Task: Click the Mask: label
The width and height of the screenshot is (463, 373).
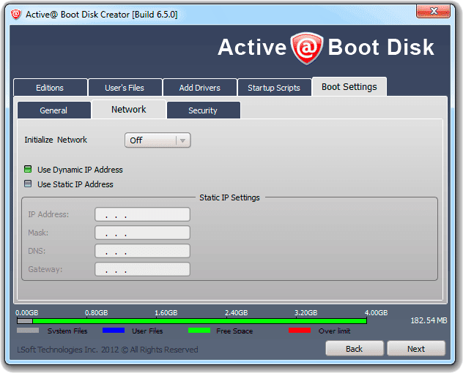Action: coord(38,233)
